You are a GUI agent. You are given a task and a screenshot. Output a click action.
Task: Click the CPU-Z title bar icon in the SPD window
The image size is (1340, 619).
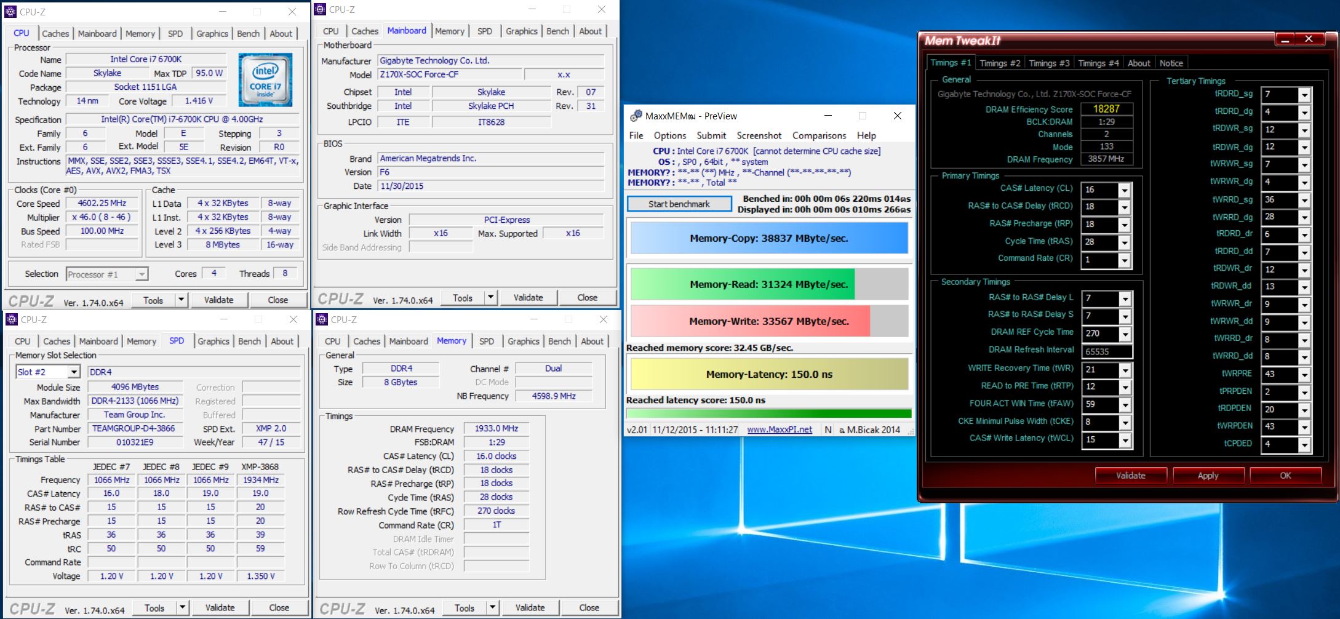tap(11, 319)
